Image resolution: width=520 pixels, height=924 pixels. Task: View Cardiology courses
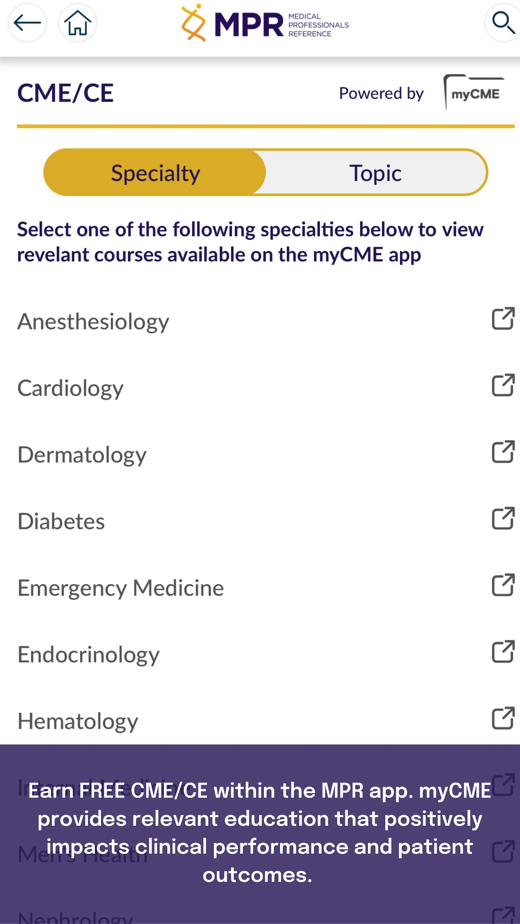pyautogui.click(x=71, y=388)
